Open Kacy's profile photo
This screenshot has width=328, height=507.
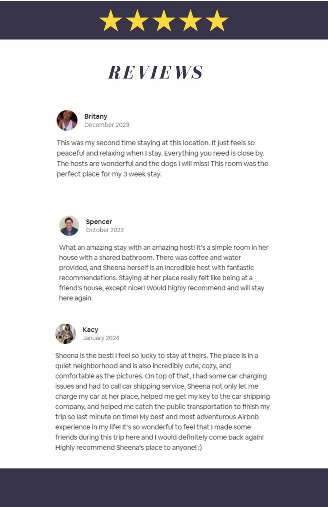[66, 334]
